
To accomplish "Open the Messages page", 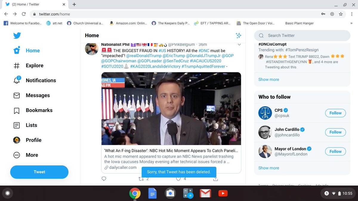I will (31, 95).
